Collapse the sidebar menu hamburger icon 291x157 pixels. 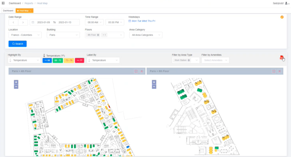3,3
